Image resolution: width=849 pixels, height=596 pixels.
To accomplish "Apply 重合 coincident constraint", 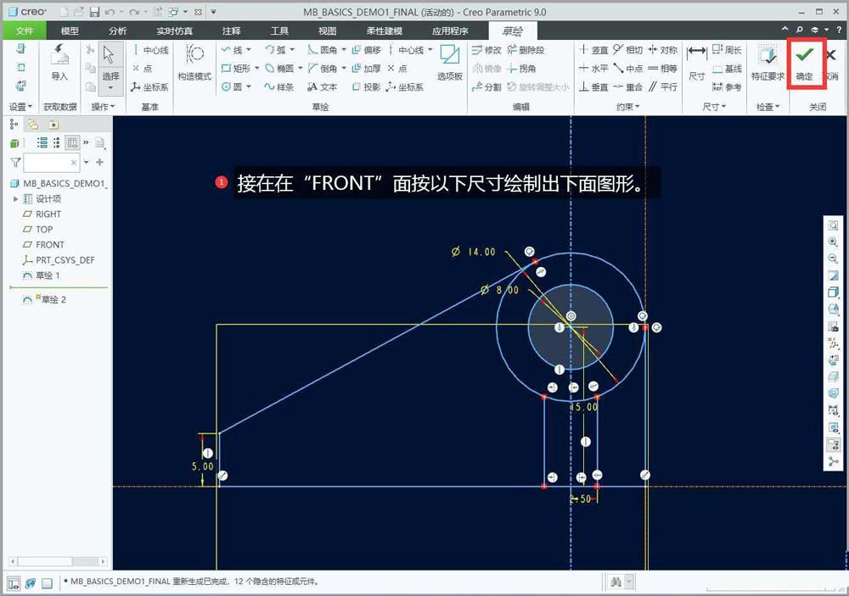I will tap(628, 86).
